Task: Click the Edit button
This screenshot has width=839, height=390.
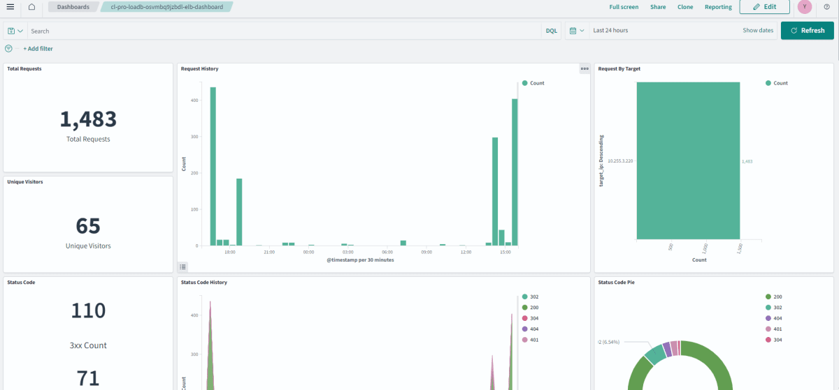Action: click(765, 7)
